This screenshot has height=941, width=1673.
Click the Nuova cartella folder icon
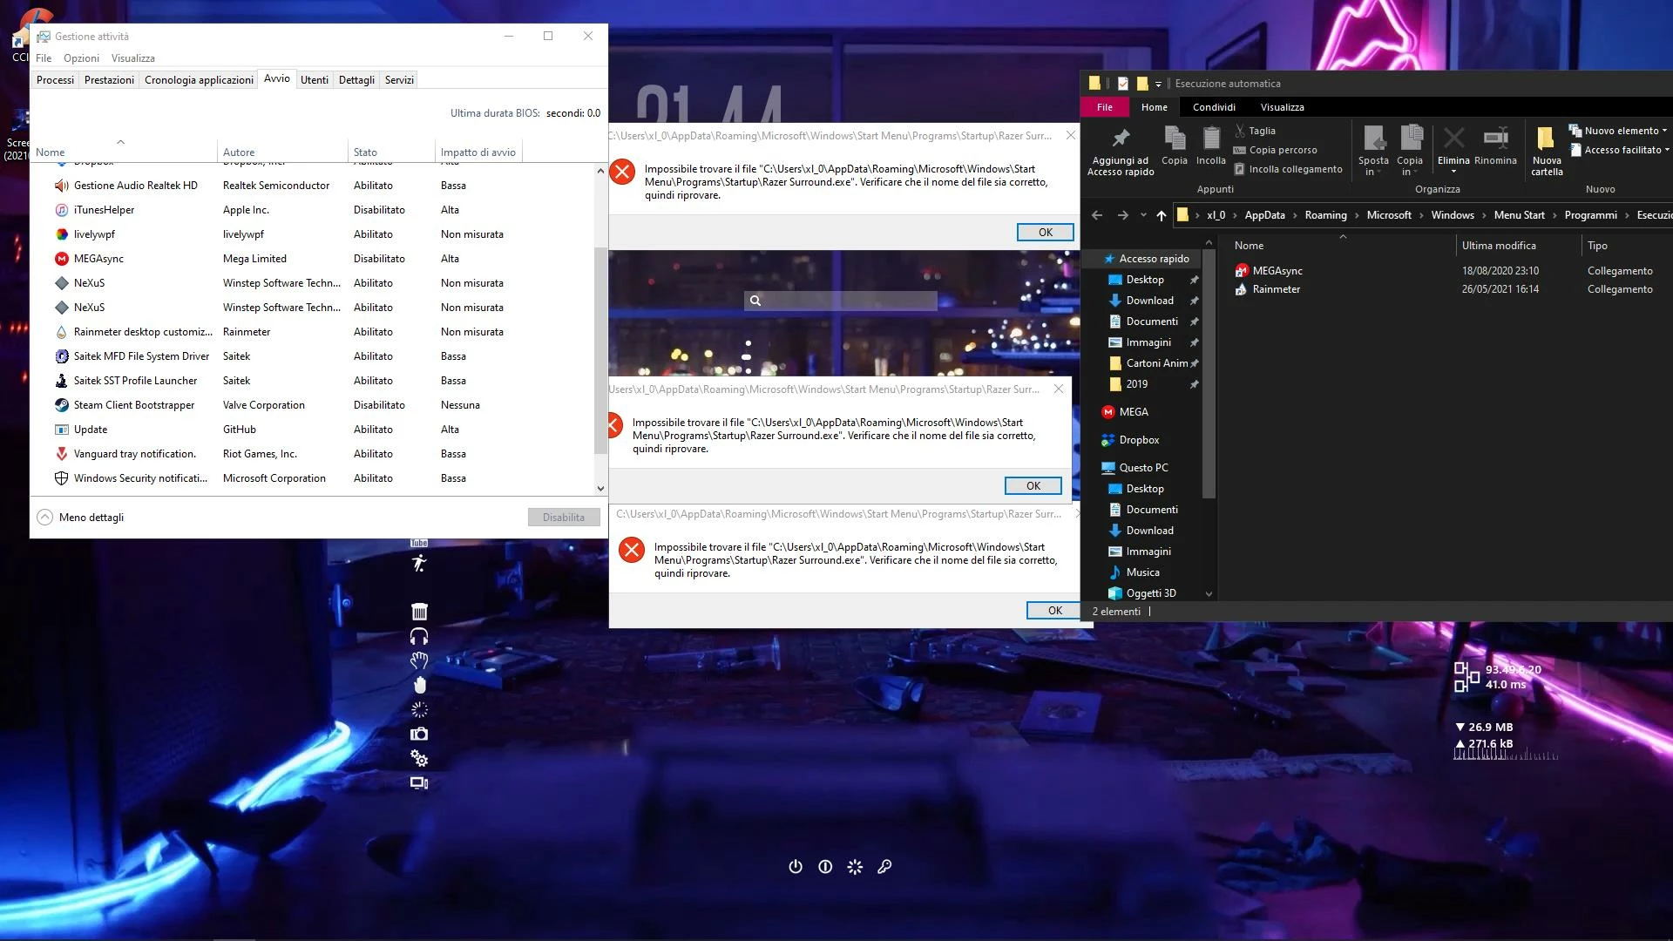[x=1546, y=139]
